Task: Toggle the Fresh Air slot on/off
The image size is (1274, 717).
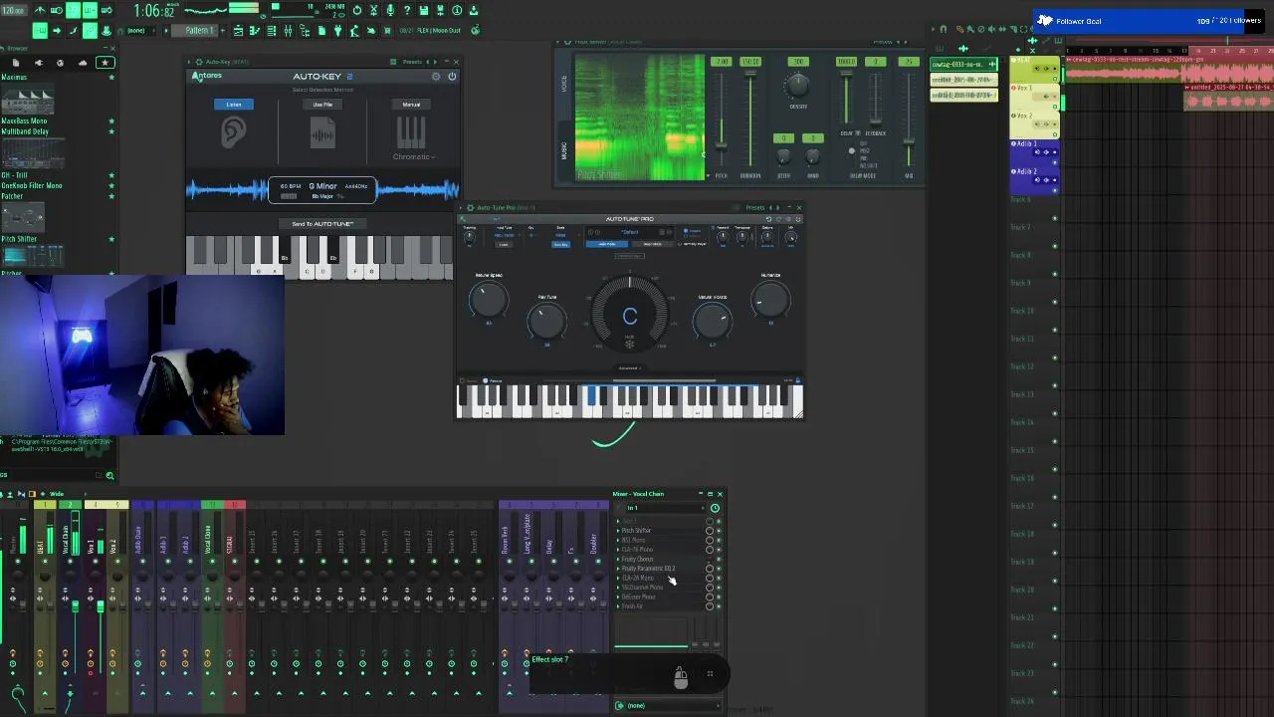Action: pos(719,606)
